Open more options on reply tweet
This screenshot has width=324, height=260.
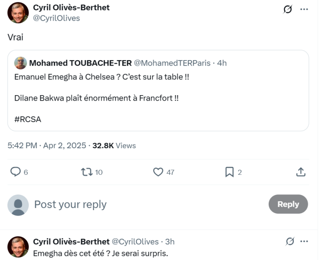click(304, 242)
